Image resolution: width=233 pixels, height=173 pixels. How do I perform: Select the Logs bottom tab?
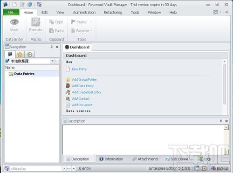click(205, 159)
